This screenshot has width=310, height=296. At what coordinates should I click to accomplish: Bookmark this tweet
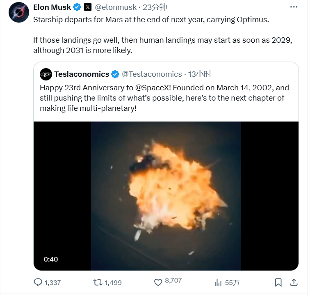pos(278,282)
